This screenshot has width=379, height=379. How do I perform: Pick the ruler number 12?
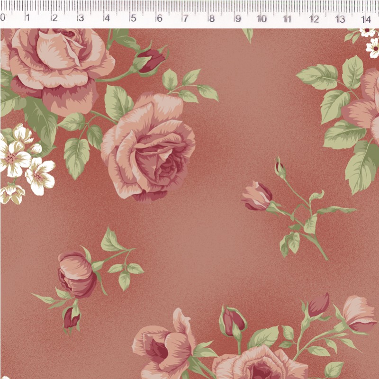pyautogui.click(x=314, y=19)
